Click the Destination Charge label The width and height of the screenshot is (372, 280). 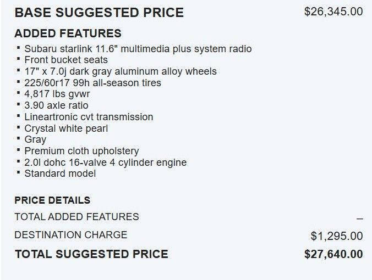(70, 235)
